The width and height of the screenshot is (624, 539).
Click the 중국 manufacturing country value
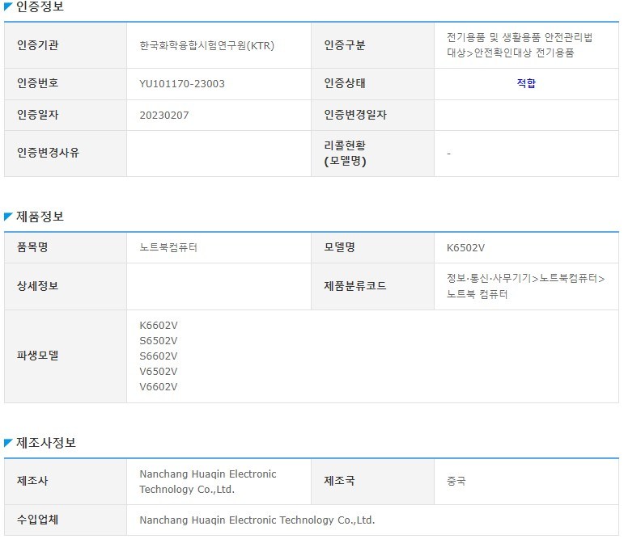pyautogui.click(x=456, y=481)
